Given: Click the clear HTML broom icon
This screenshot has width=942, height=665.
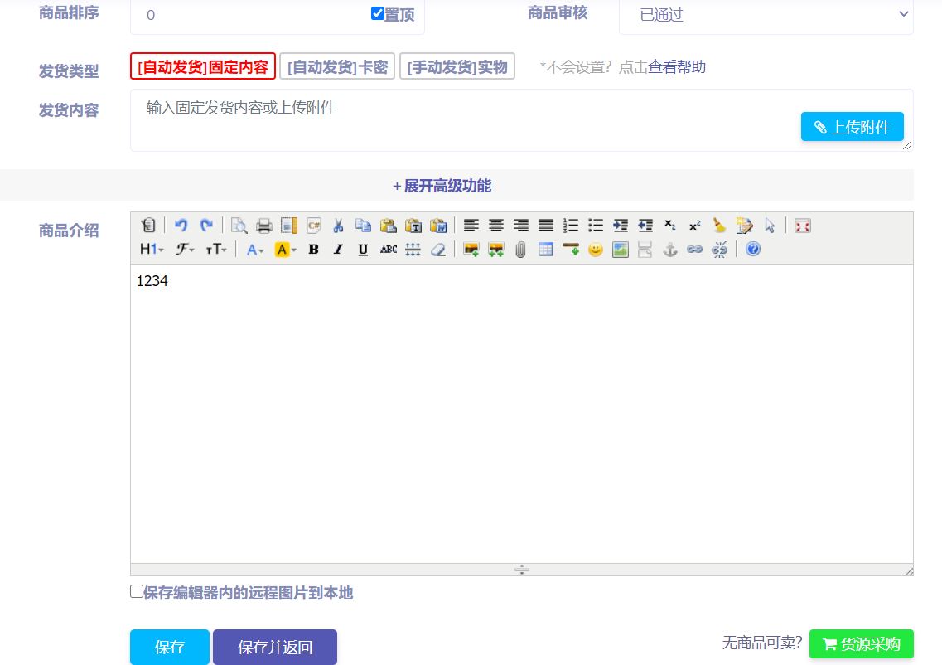Looking at the screenshot, I should 719,226.
